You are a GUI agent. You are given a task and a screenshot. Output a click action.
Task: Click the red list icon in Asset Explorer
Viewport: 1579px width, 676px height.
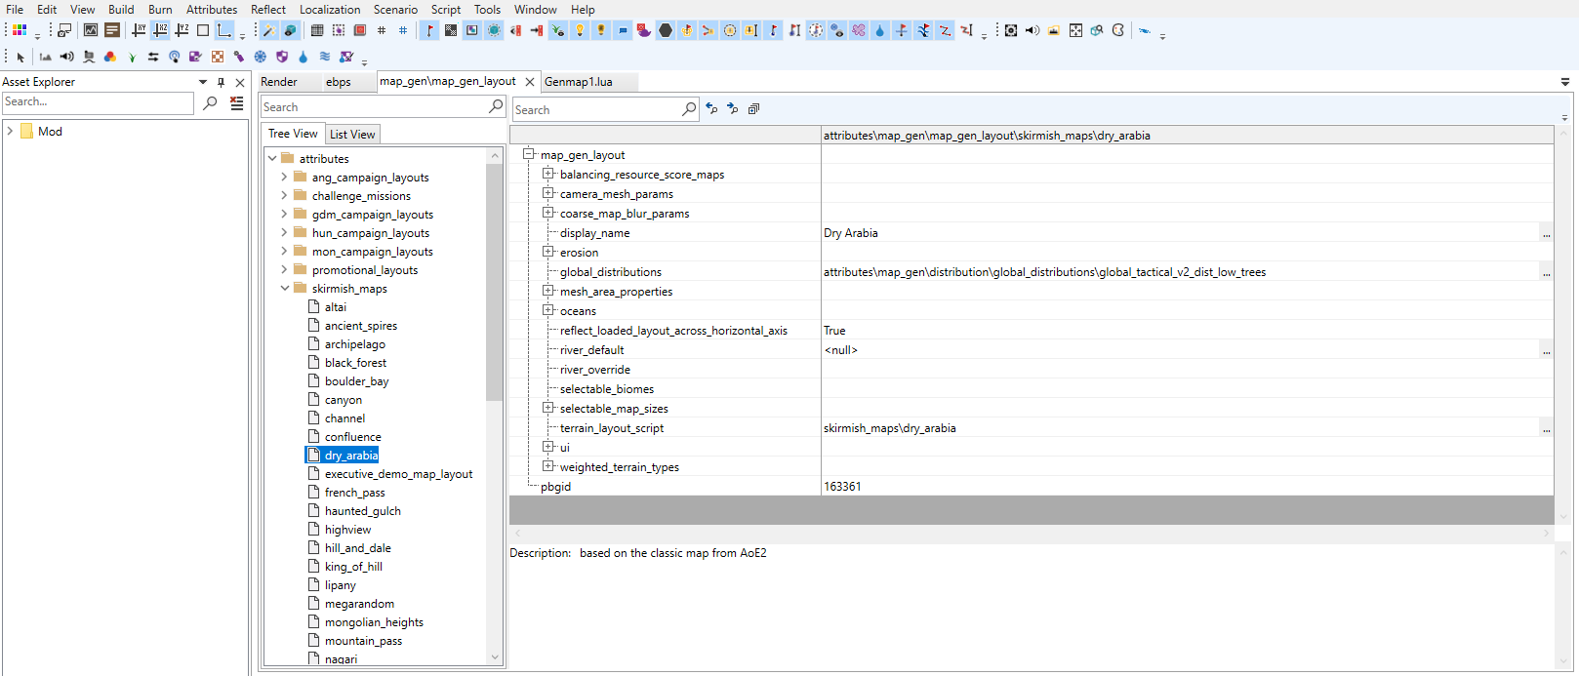coord(237,102)
